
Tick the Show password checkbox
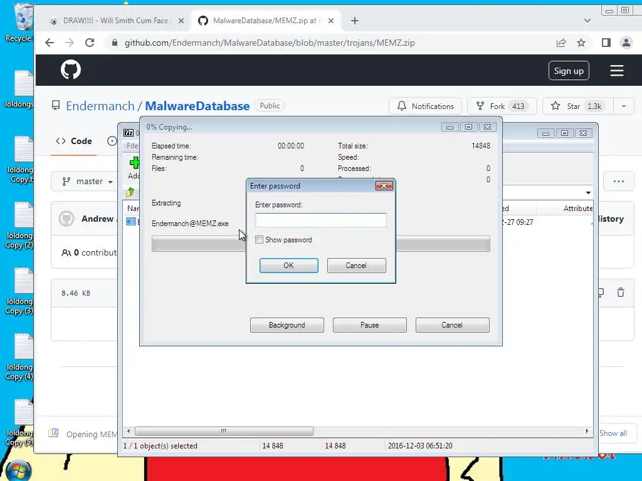[x=259, y=240]
